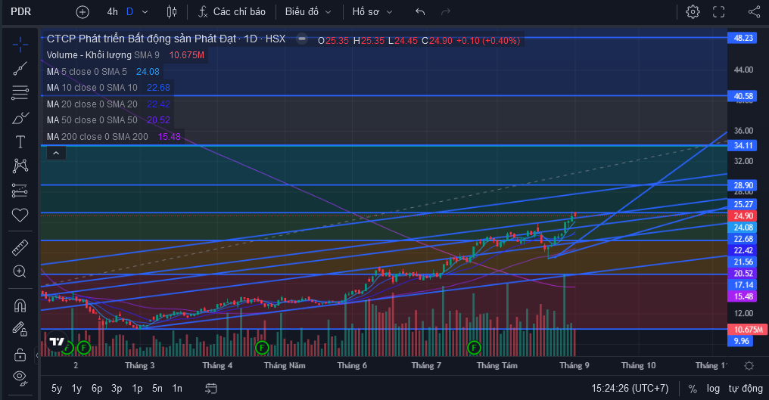Click the 9.96 price level label
Screen dimensions: 769x400
(742, 341)
